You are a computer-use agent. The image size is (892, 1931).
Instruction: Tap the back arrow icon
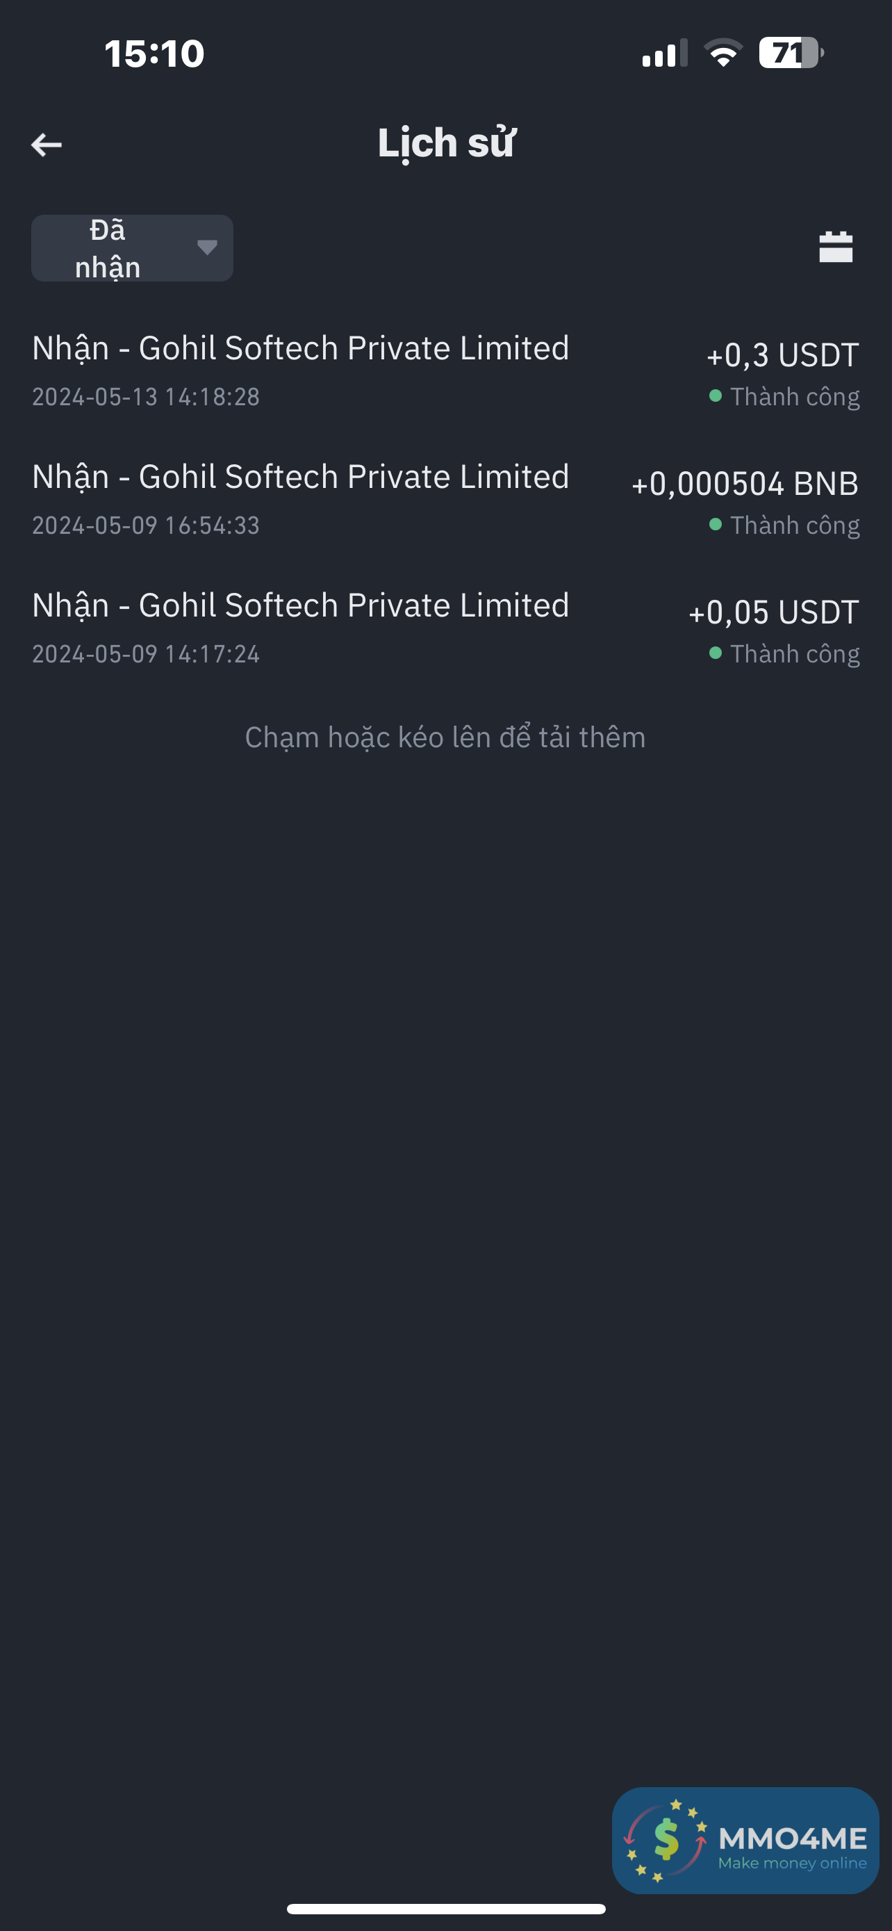[47, 145]
